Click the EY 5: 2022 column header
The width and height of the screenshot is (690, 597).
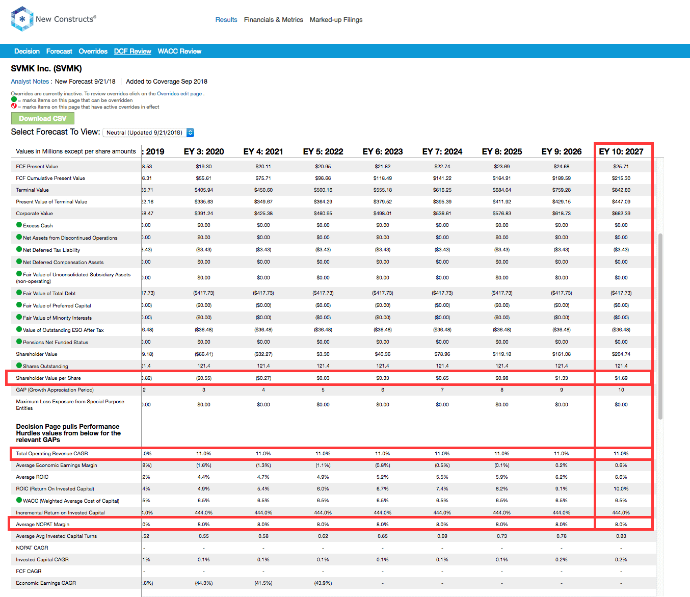pyautogui.click(x=323, y=152)
